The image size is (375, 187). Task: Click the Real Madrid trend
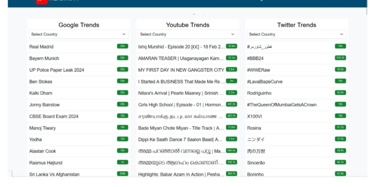(41, 47)
